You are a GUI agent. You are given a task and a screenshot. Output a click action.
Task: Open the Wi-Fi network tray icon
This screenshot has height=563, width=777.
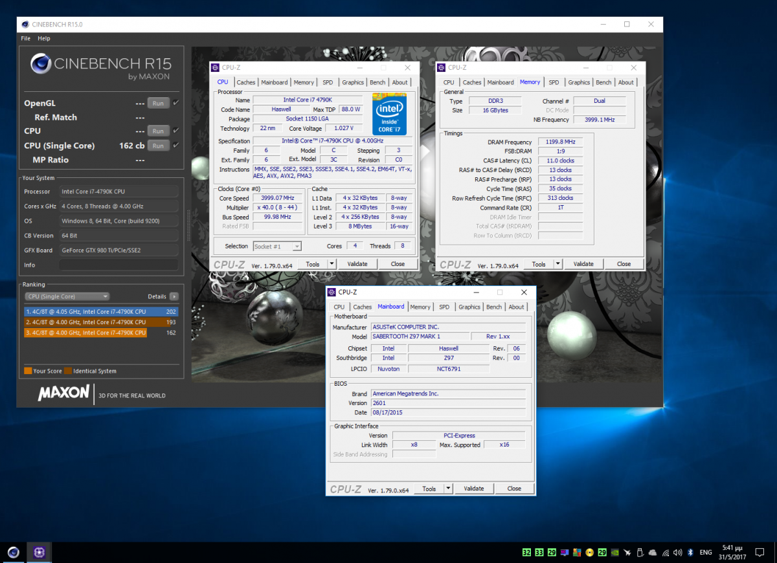pos(665,553)
